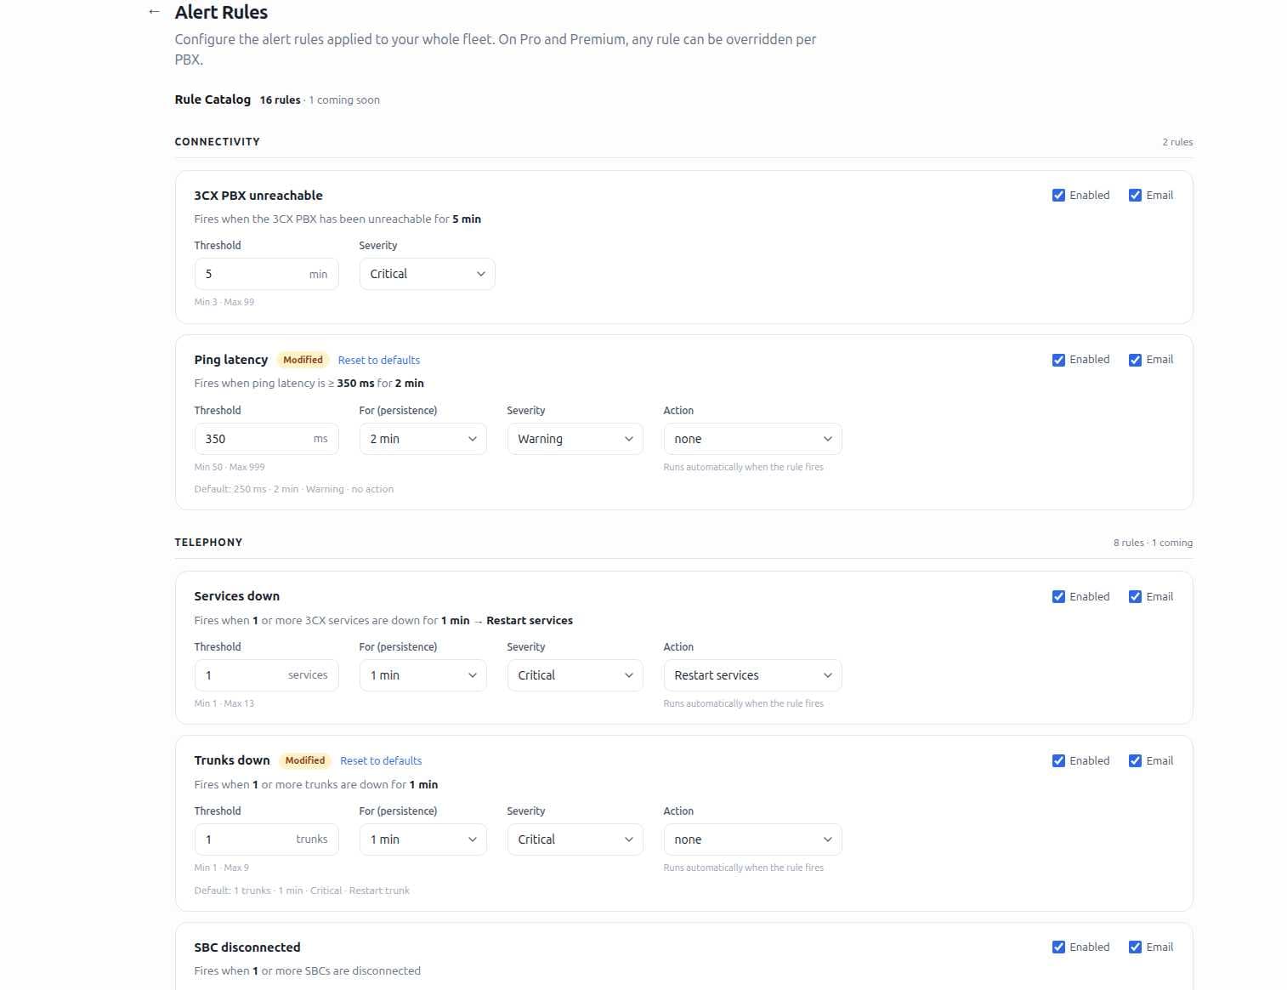Screen dimensions: 1287x990
Task: Click the Modified badge on Trunks down
Action: 305,761
